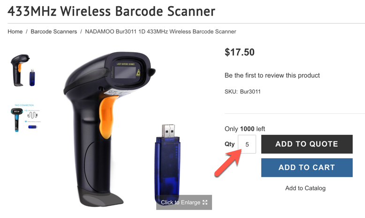The height and width of the screenshot is (218, 365).
Task: Click the $17.50 price text
Action: pyautogui.click(x=240, y=52)
